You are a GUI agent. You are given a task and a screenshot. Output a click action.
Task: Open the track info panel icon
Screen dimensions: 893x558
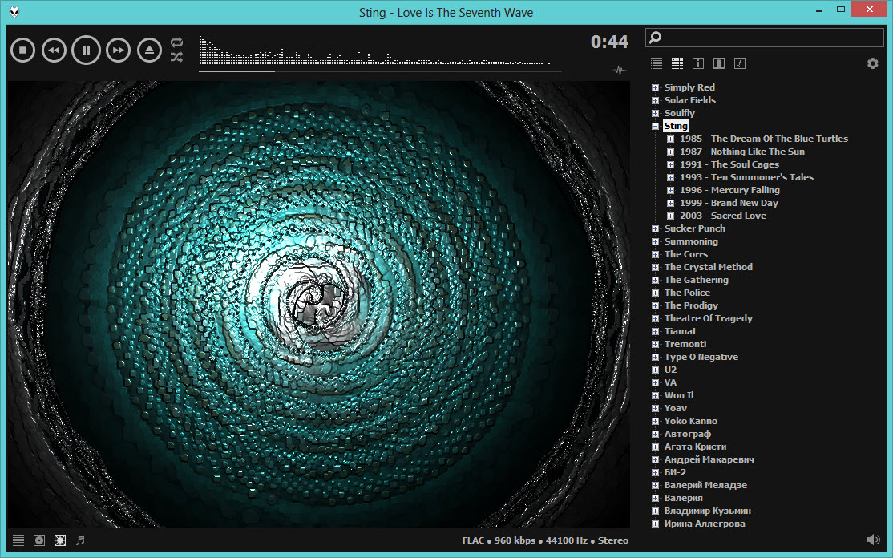[x=698, y=63]
